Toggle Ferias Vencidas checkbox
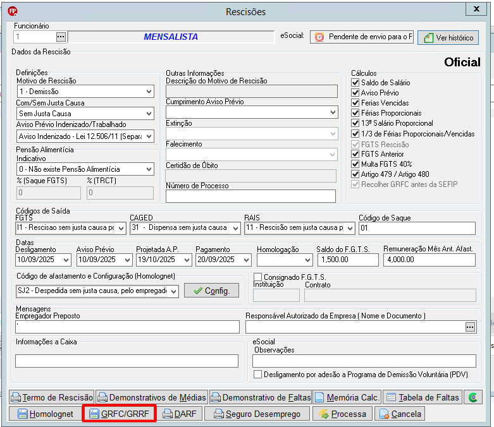494x427 pixels. click(355, 102)
